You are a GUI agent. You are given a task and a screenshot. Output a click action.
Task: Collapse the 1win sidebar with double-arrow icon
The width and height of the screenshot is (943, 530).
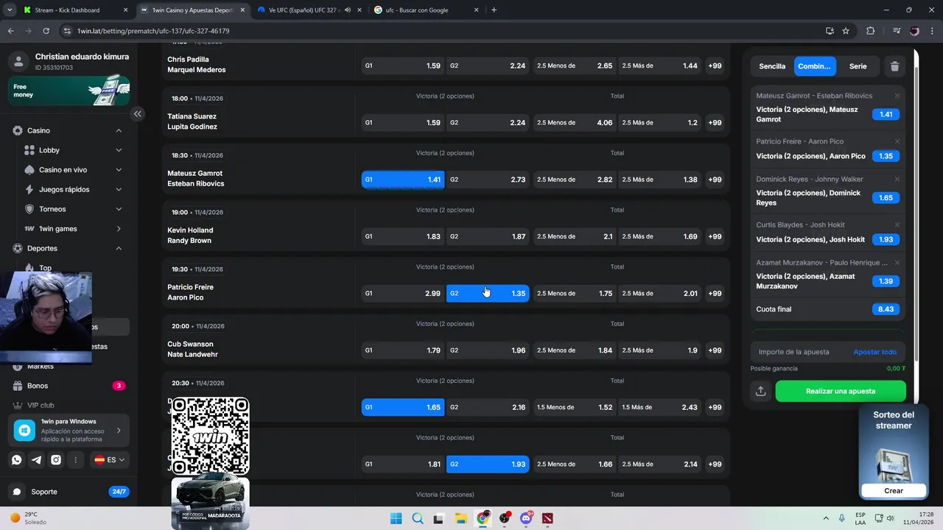tap(137, 114)
